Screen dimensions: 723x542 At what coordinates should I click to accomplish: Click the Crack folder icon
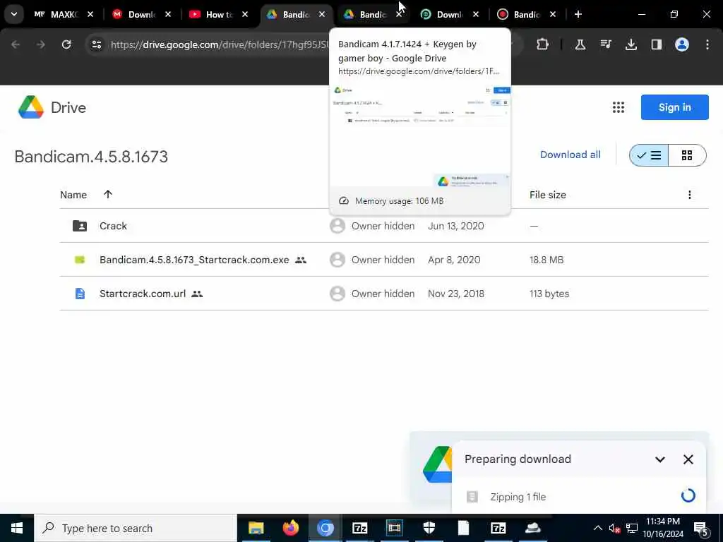pos(80,226)
